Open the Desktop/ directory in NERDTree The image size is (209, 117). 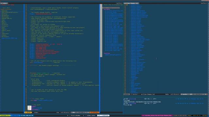pos(5,14)
